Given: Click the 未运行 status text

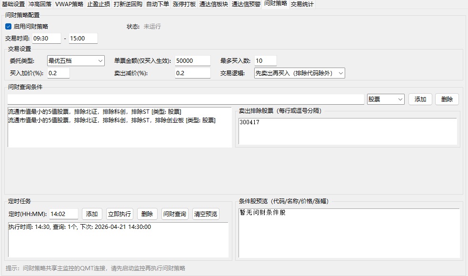Looking at the screenshot, I should pyautogui.click(x=152, y=27).
